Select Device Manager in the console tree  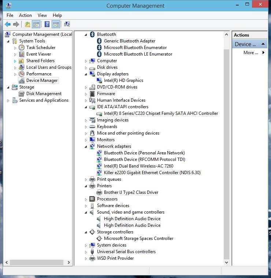(x=42, y=80)
